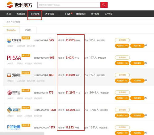Click the 万盈金融 platform logo

coord(14,75)
